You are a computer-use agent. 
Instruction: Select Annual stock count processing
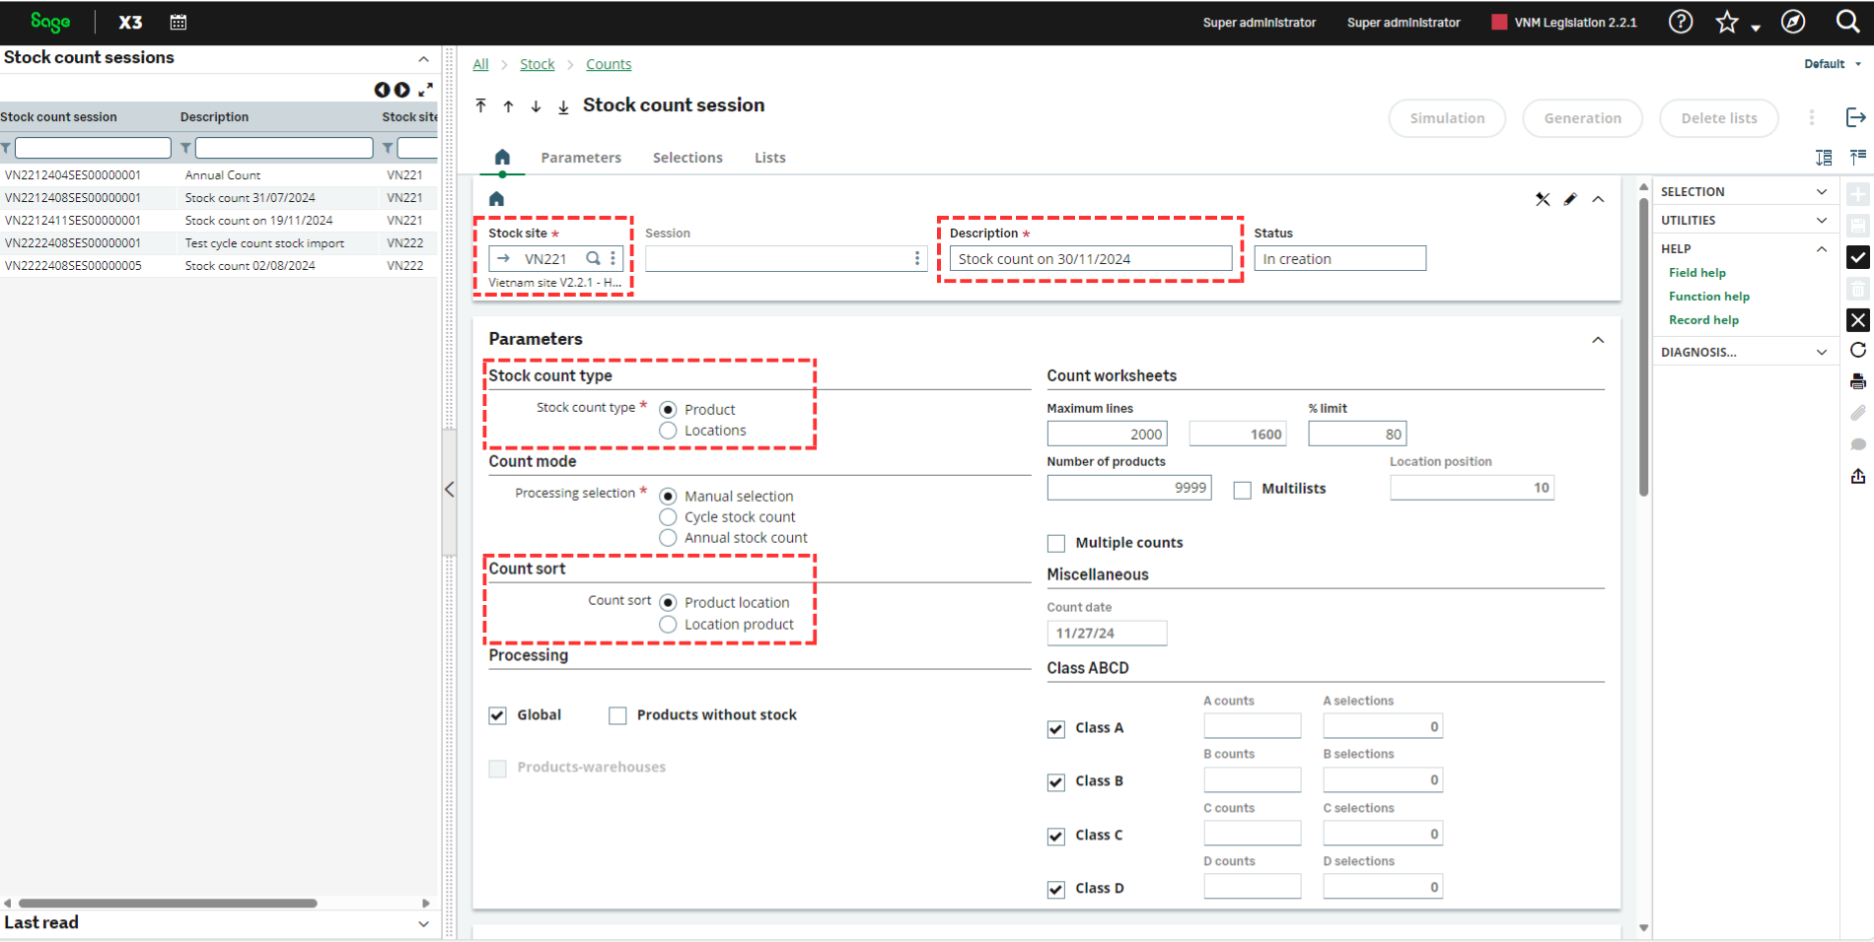[x=668, y=538]
